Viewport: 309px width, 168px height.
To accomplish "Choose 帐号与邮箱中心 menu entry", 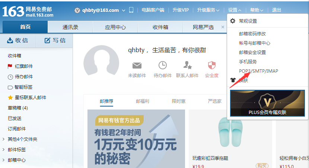I will [255, 43].
